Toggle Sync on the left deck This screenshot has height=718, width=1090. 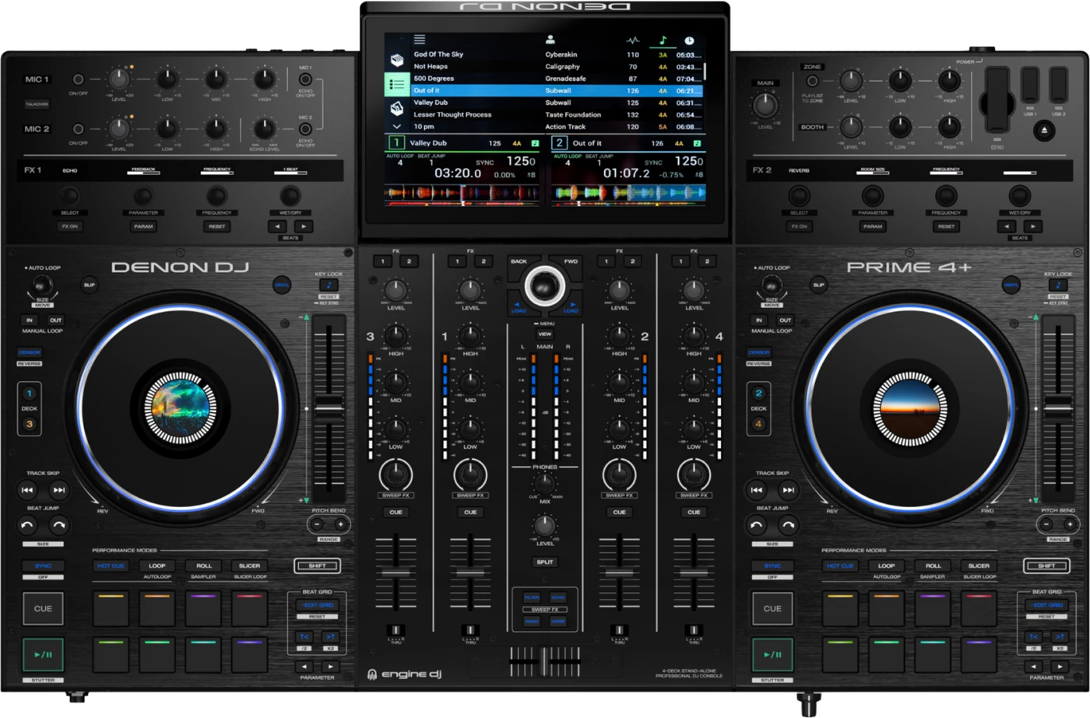coord(43,566)
